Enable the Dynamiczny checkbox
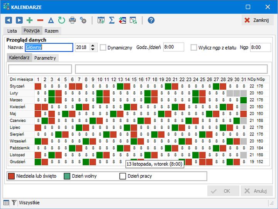Screen dimensions: 278x209 point(103,48)
